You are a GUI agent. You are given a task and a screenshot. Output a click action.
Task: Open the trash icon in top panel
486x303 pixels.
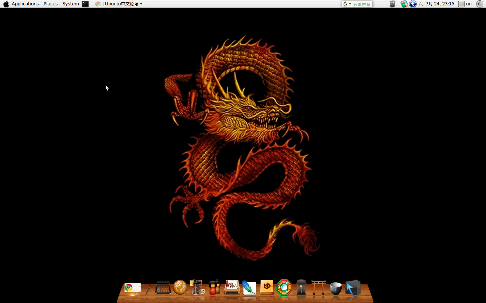(x=392, y=4)
